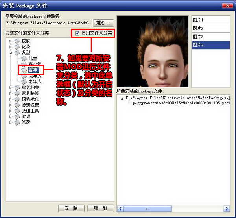Click the 老年人 folder icon
The height and width of the screenshot is (218, 236).
click(24, 81)
